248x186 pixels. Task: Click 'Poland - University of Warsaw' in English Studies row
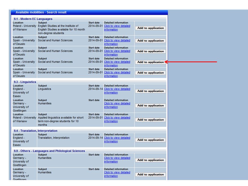pos(25,28)
